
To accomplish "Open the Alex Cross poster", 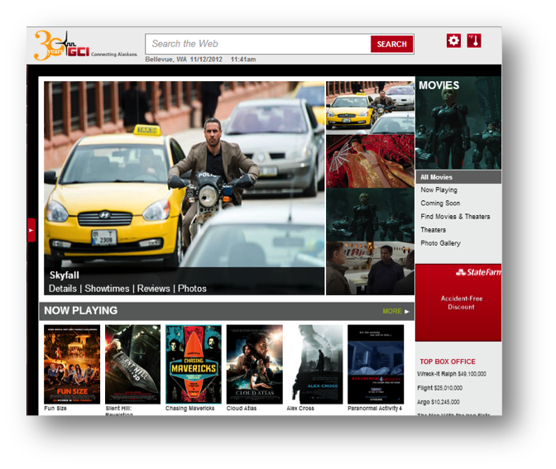I will click(315, 364).
